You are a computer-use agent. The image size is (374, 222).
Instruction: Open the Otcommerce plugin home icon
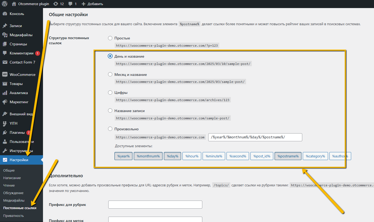[x=14, y=4]
